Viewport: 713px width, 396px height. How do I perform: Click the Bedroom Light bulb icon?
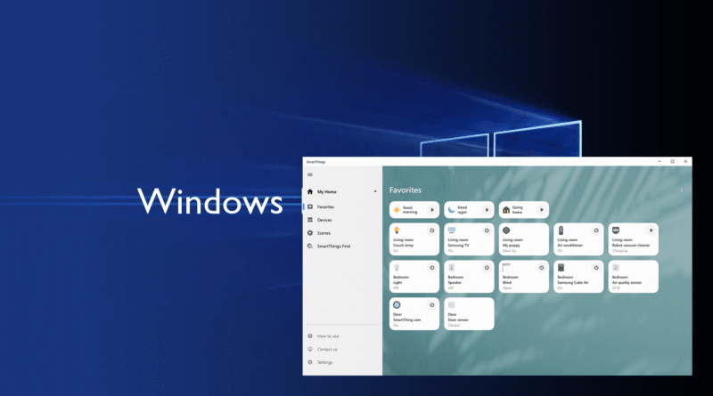coord(397,268)
